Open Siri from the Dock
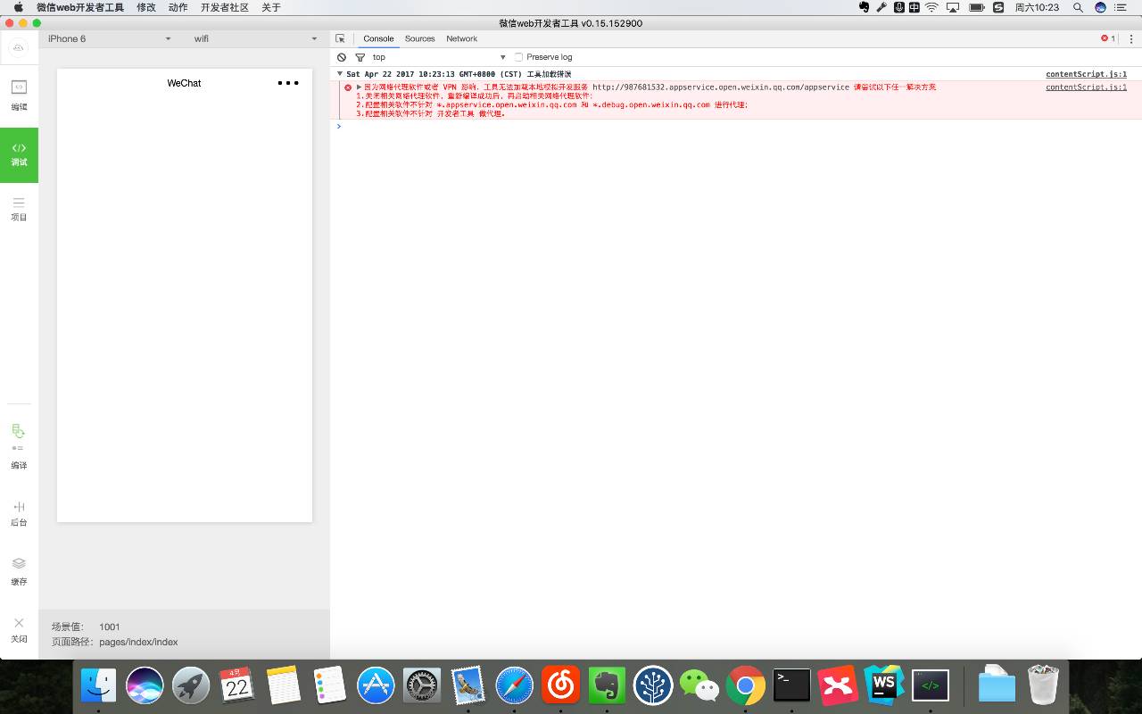 click(145, 685)
